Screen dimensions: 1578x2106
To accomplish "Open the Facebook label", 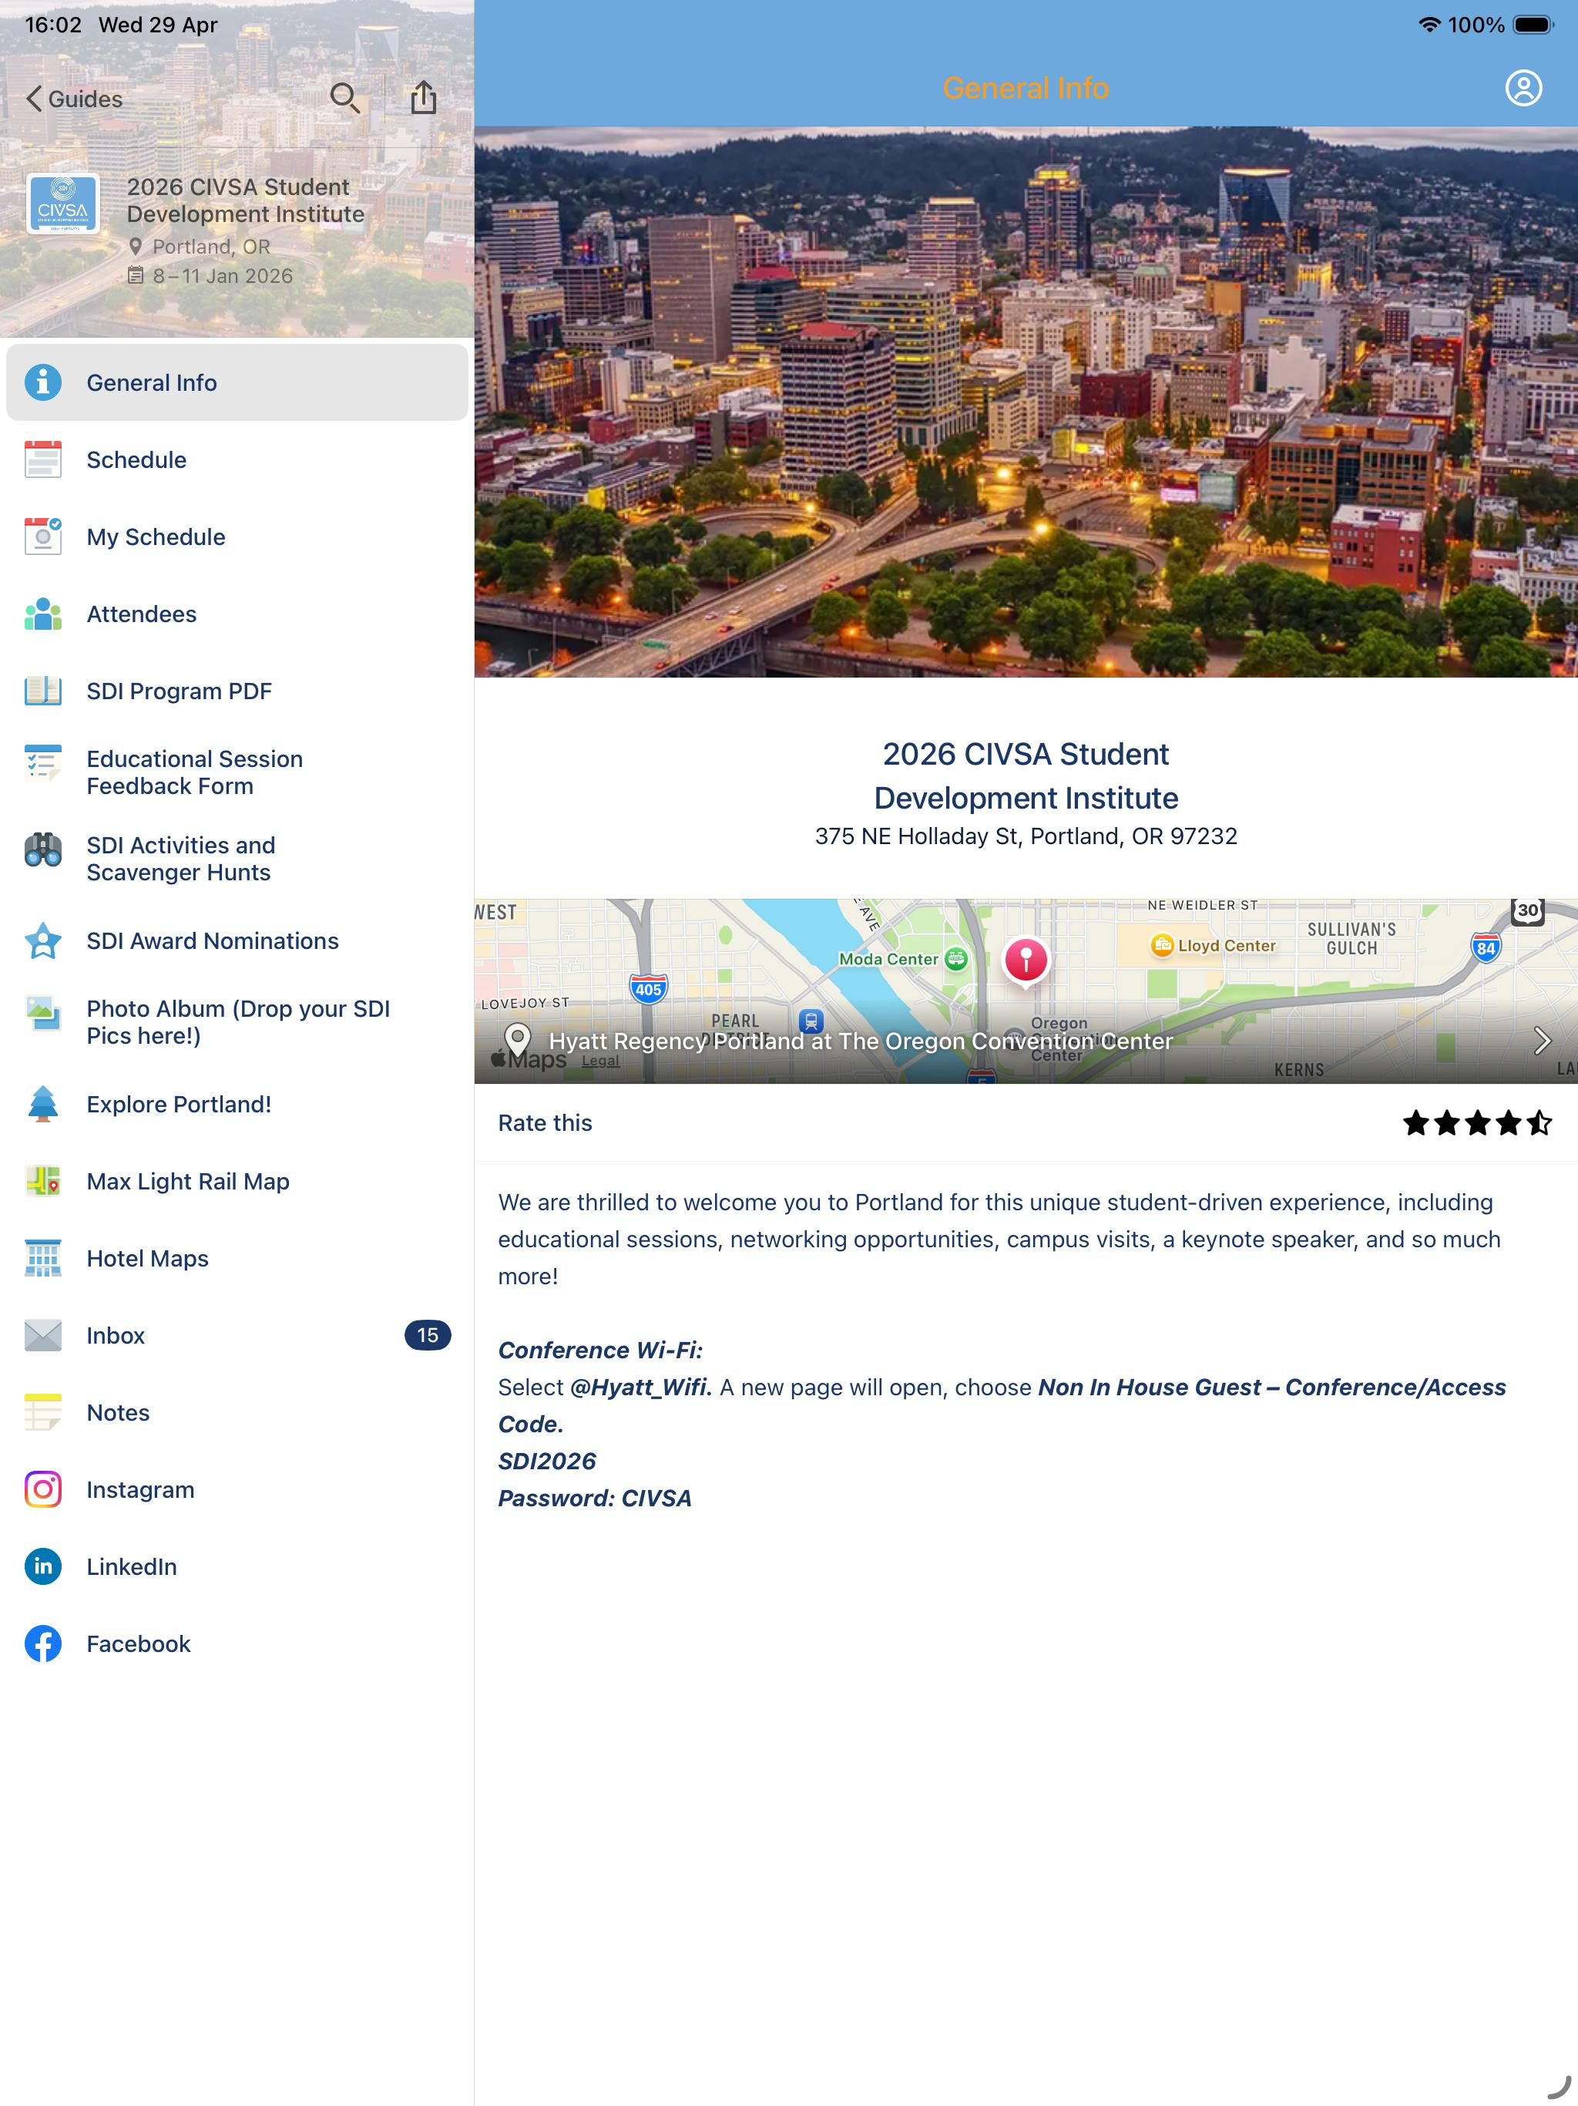I will [x=138, y=1644].
